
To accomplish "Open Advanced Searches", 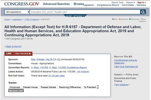I will (x=56, y=4).
